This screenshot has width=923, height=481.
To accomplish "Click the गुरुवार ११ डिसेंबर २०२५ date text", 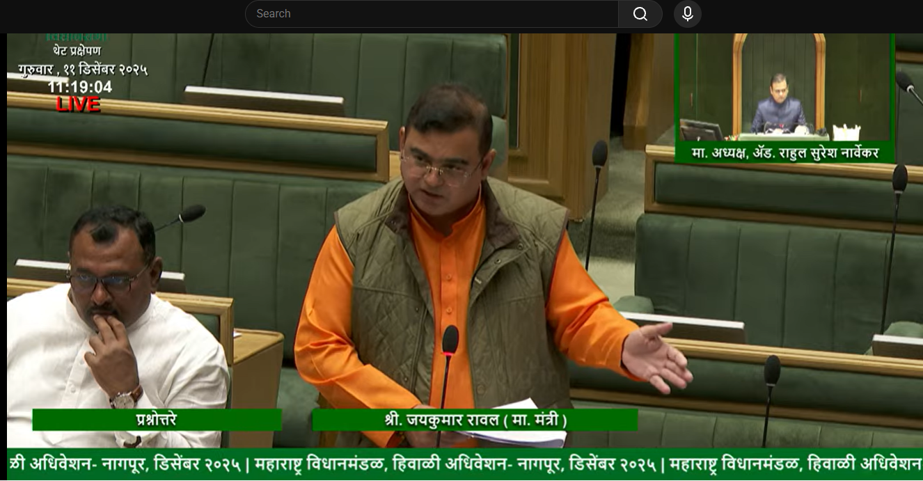I will click(83, 70).
